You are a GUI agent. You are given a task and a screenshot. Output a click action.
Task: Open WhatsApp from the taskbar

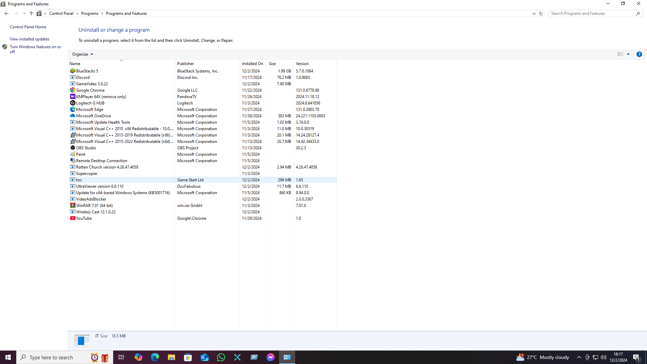pos(221,357)
